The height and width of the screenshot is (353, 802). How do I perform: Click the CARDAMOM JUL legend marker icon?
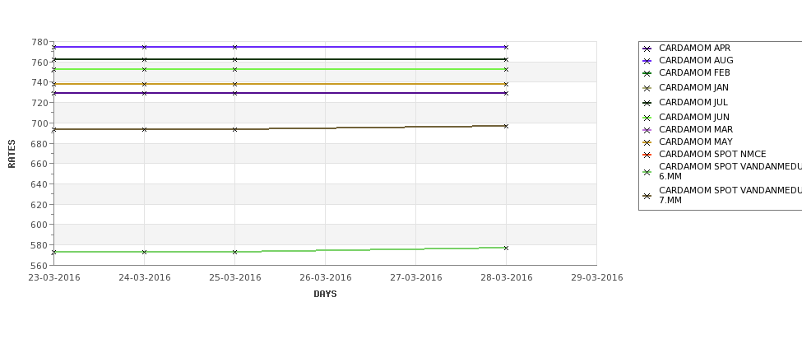pos(647,103)
